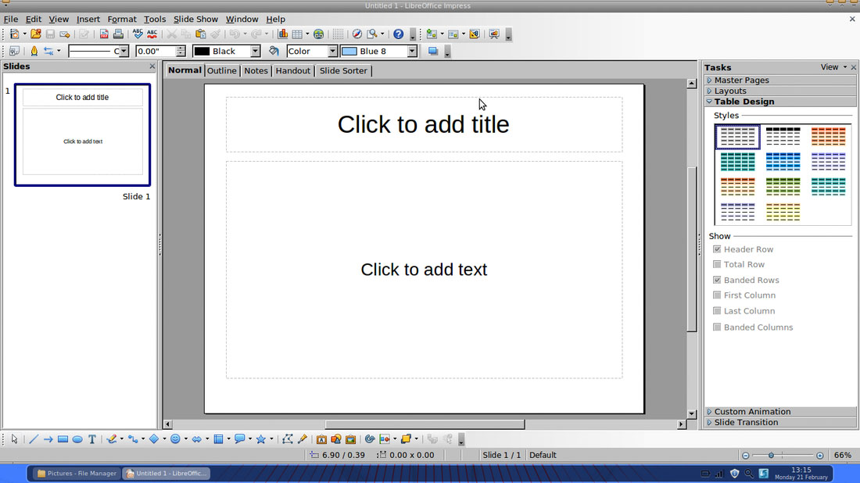Click the 'Click to add title' placeholder
The image size is (860, 483).
(423, 124)
